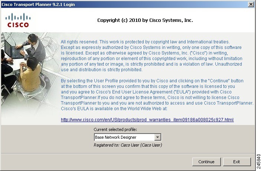Select the Base Network Designer profile field
This screenshot has height=171, width=261.
[127, 137]
